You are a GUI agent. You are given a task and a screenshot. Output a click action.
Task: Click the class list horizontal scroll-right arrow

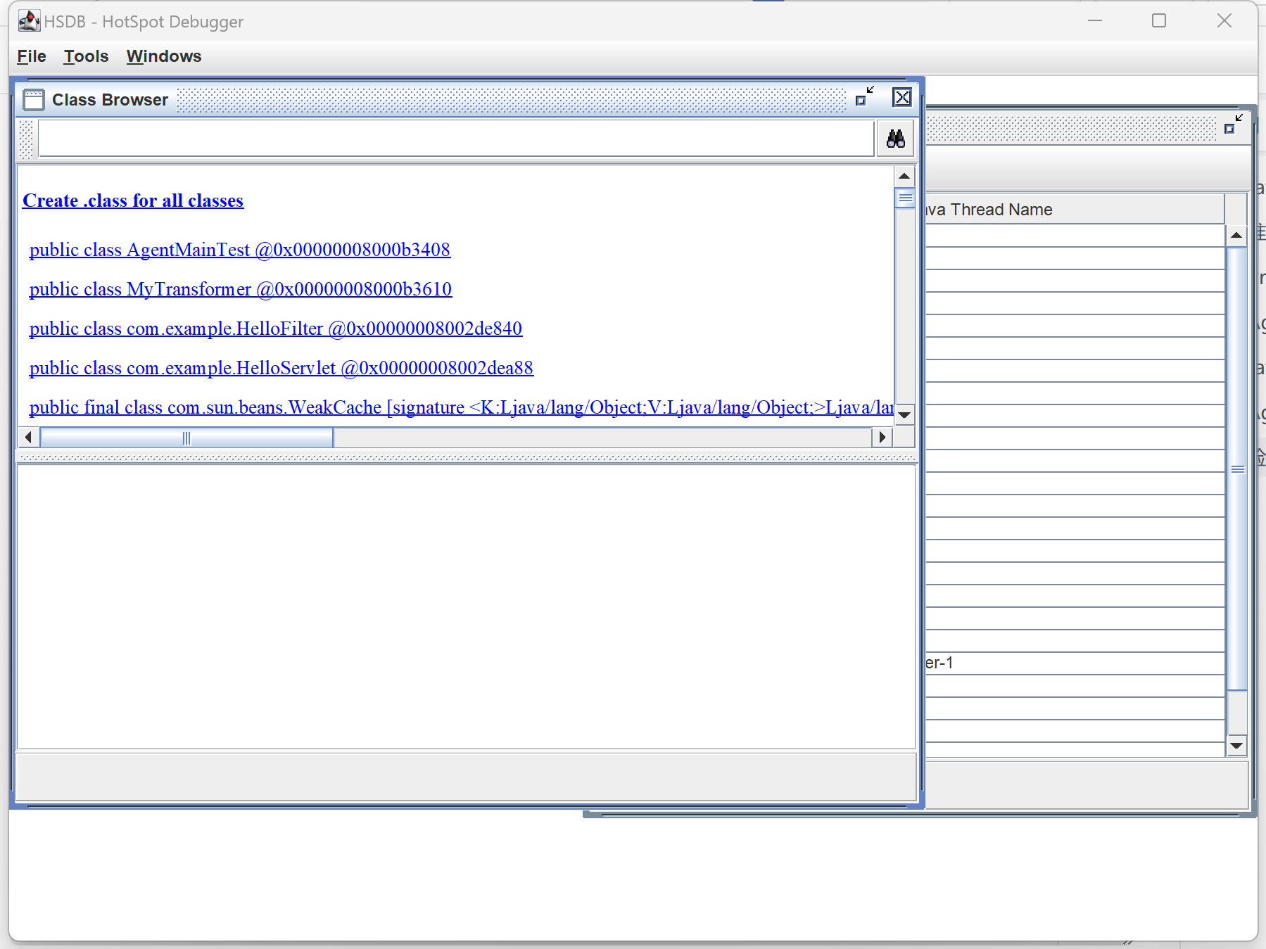882,438
